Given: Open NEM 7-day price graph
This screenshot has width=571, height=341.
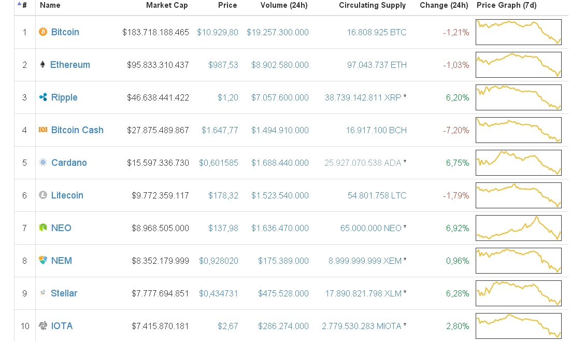Looking at the screenshot, I should point(519,261).
